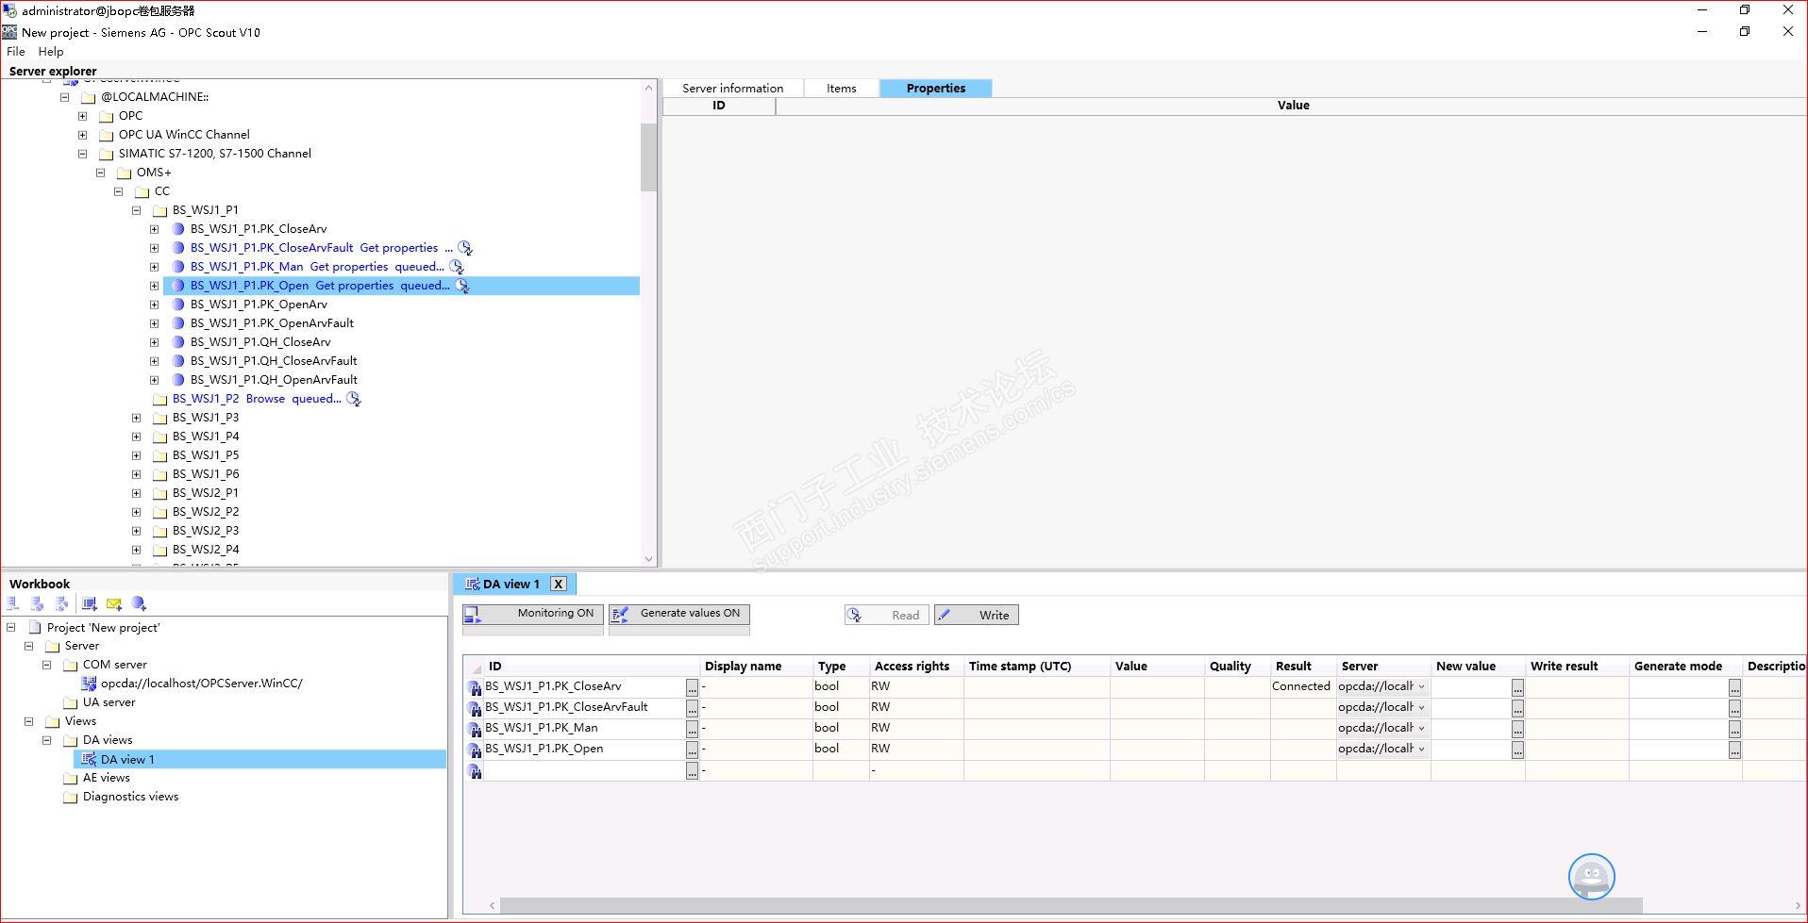This screenshot has width=1808, height=923.
Task: Collapse the COM server node in Workbook
Action: click(x=46, y=665)
